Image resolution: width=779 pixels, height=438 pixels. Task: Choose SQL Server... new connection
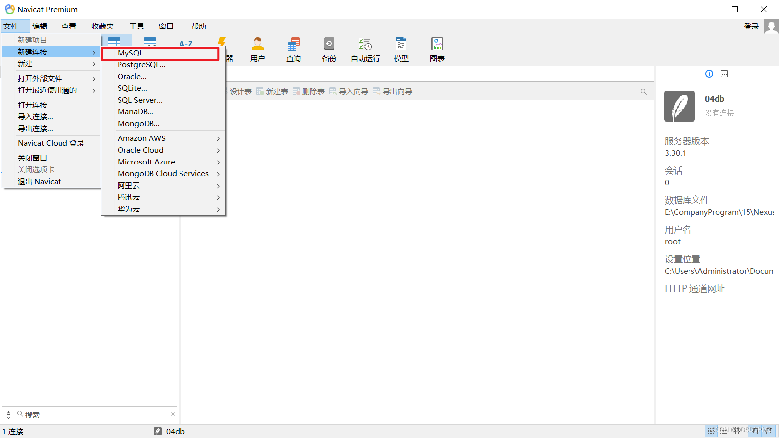(163, 100)
